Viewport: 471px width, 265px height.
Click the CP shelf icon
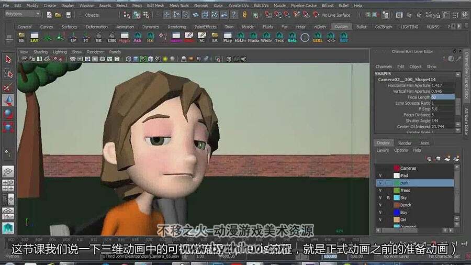coord(73,38)
